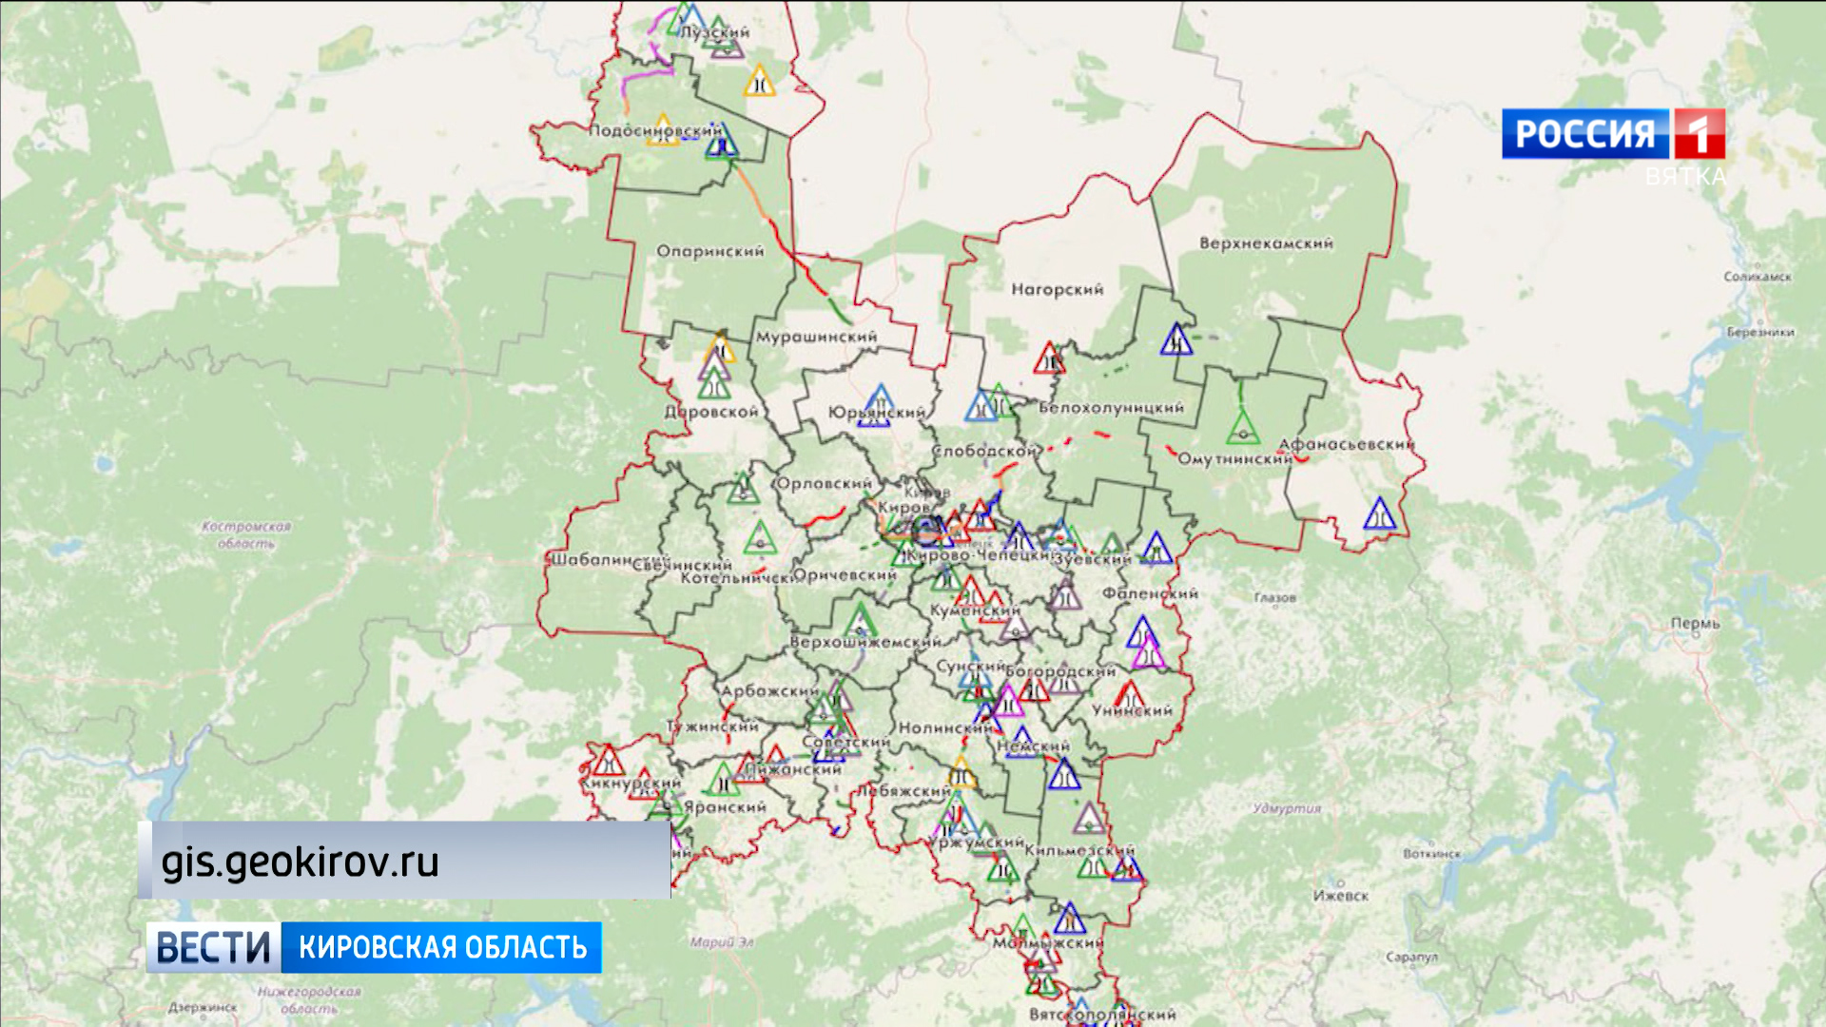Click the Верхнекамский district label
This screenshot has width=1826, height=1027.
coord(1266,243)
